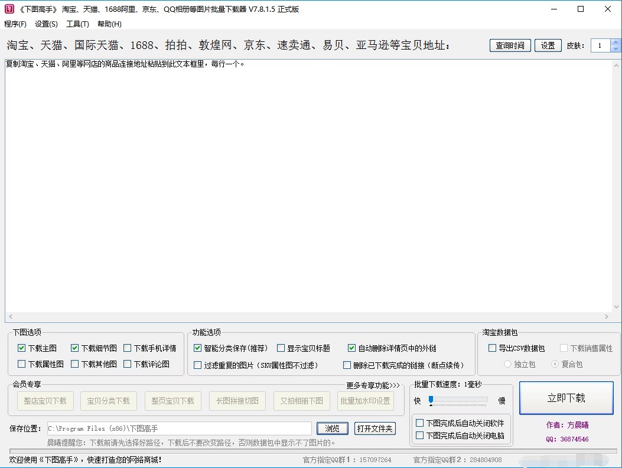Click the 长图拼接切图 button
The image size is (622, 468).
point(237,401)
